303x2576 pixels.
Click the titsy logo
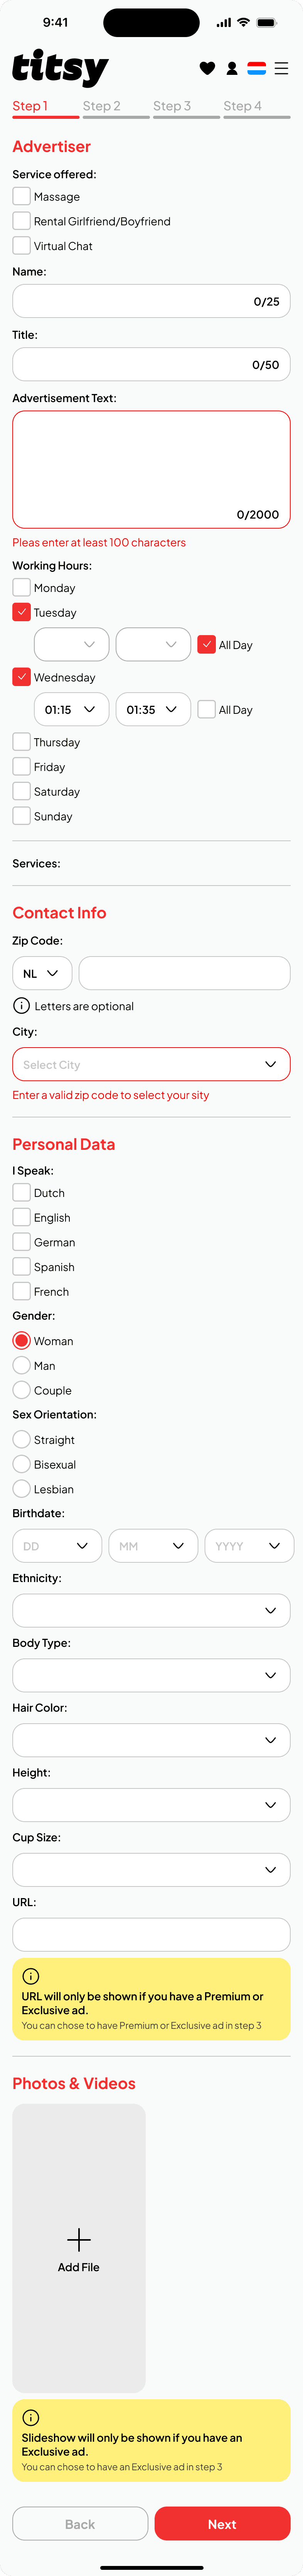pyautogui.click(x=60, y=67)
